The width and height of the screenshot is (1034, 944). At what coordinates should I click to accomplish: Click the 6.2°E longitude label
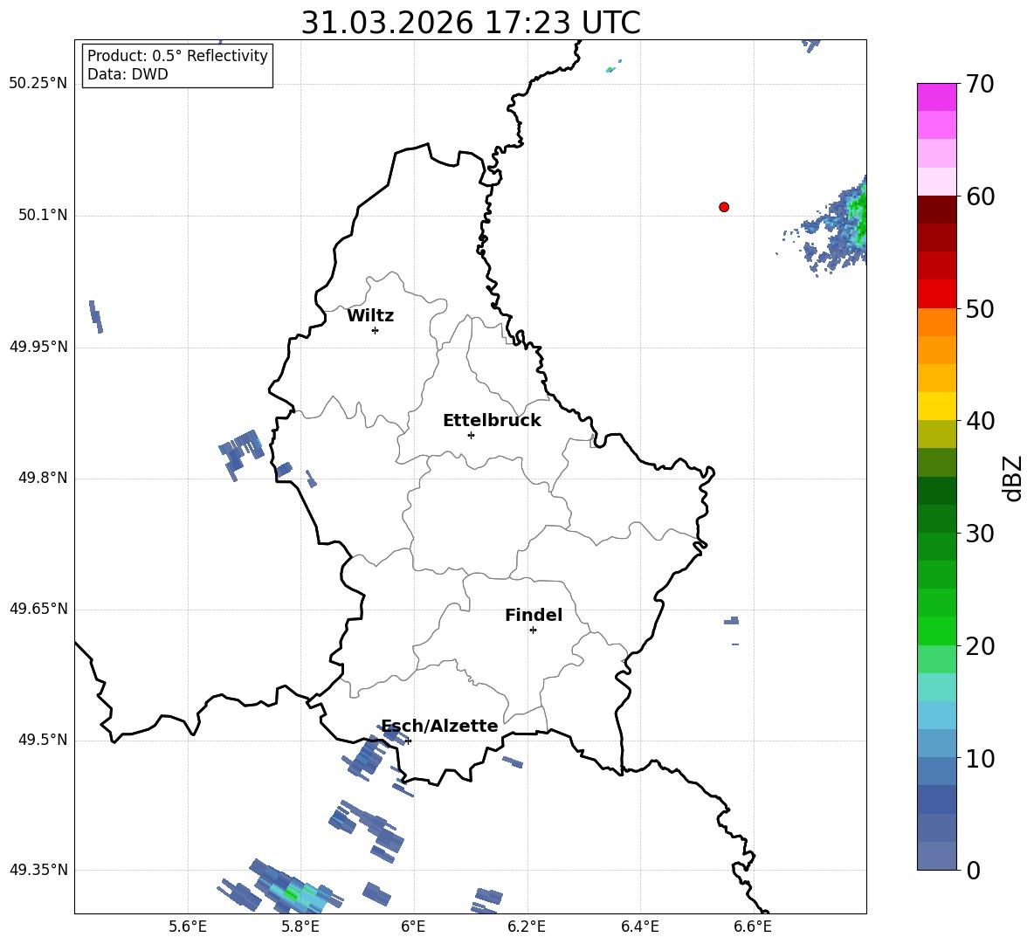[x=527, y=927]
